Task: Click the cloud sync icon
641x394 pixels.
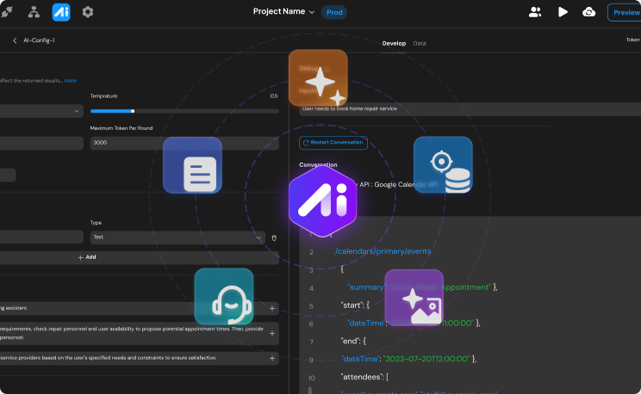Action: point(588,12)
